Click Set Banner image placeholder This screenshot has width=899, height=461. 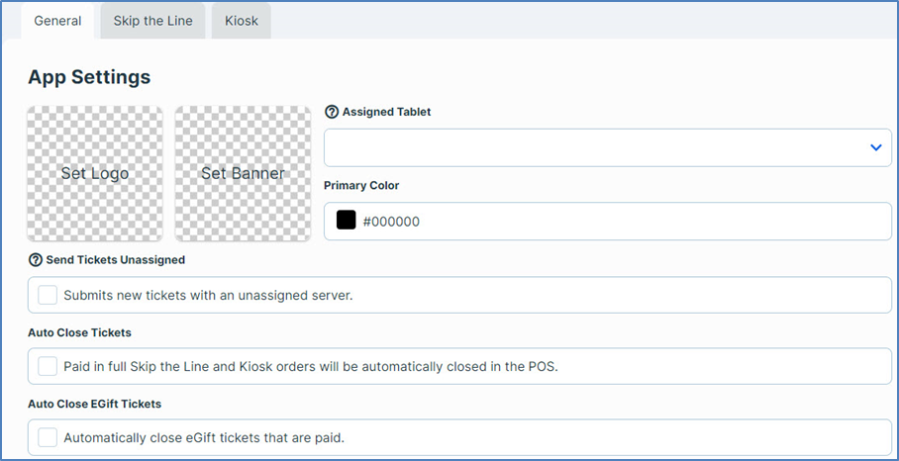[244, 173]
